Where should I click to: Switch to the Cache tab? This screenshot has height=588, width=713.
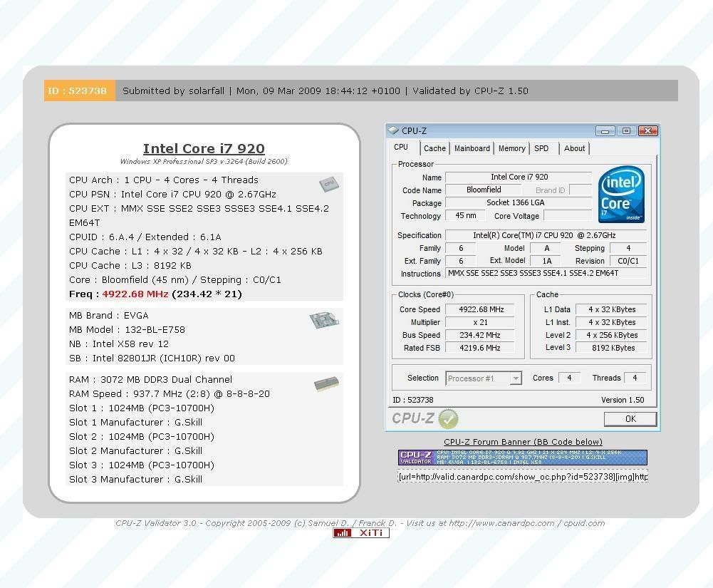point(434,148)
